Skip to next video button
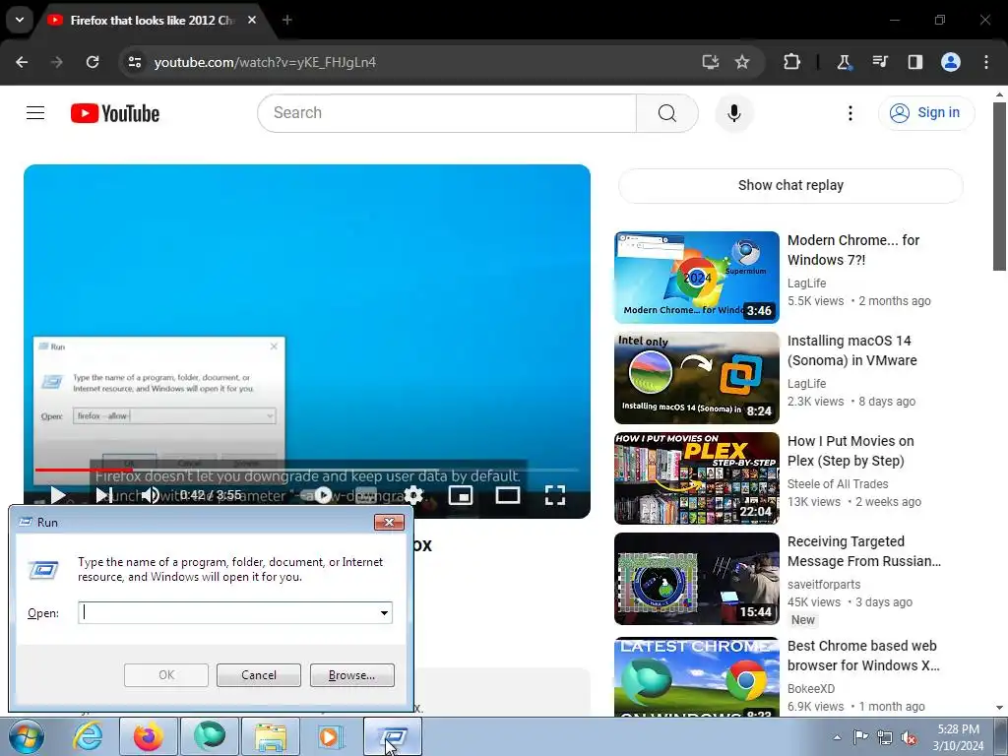This screenshot has width=1008, height=756. [104, 495]
